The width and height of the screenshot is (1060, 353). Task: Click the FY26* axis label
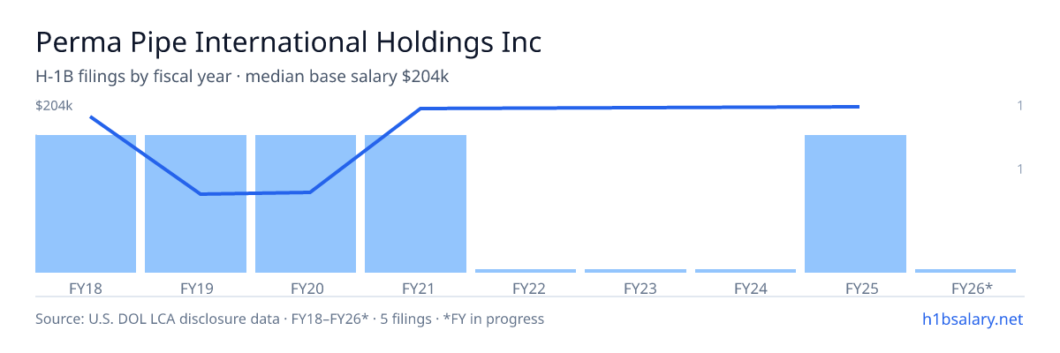(972, 288)
